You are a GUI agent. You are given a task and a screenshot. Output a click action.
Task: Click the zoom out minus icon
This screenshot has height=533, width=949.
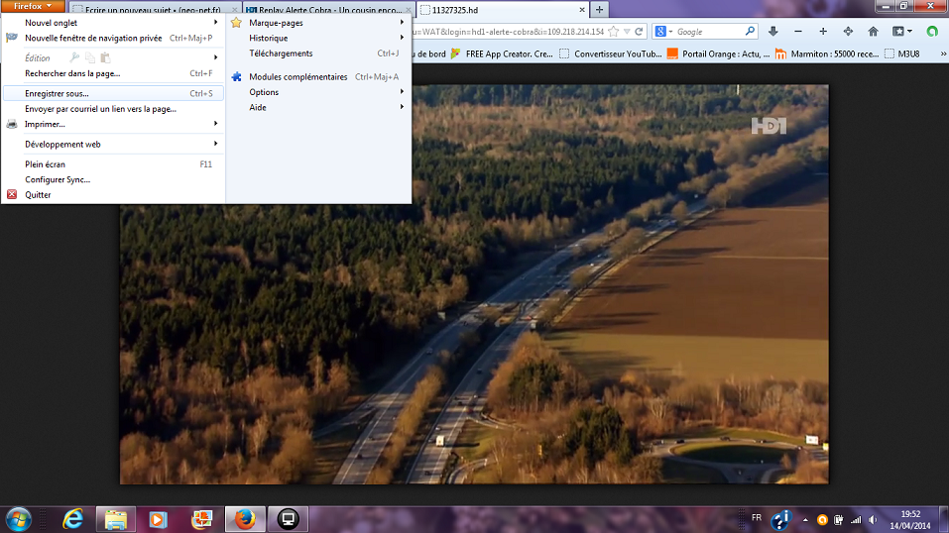pyautogui.click(x=797, y=32)
